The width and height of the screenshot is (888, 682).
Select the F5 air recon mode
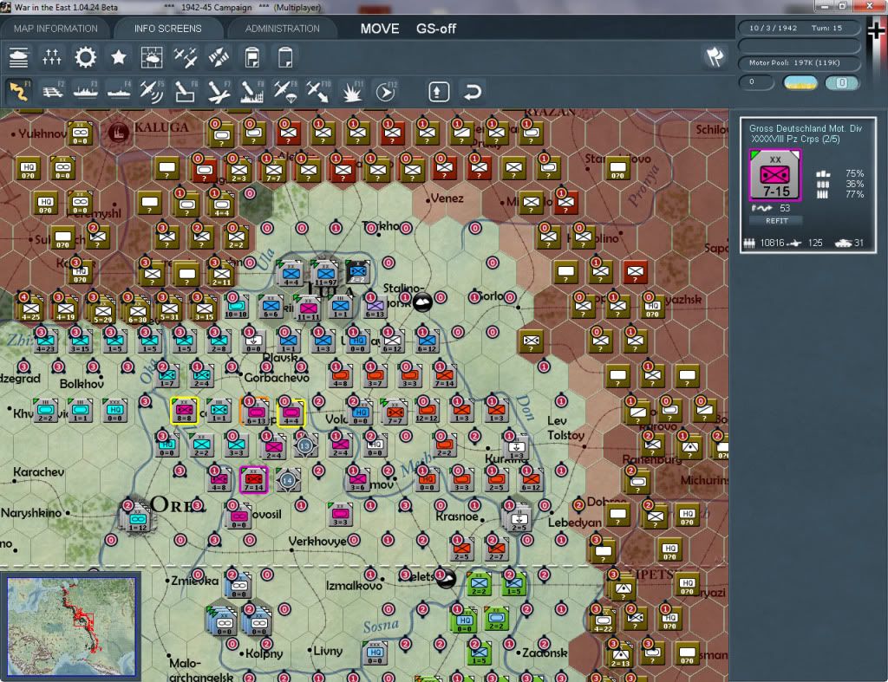coord(152,91)
